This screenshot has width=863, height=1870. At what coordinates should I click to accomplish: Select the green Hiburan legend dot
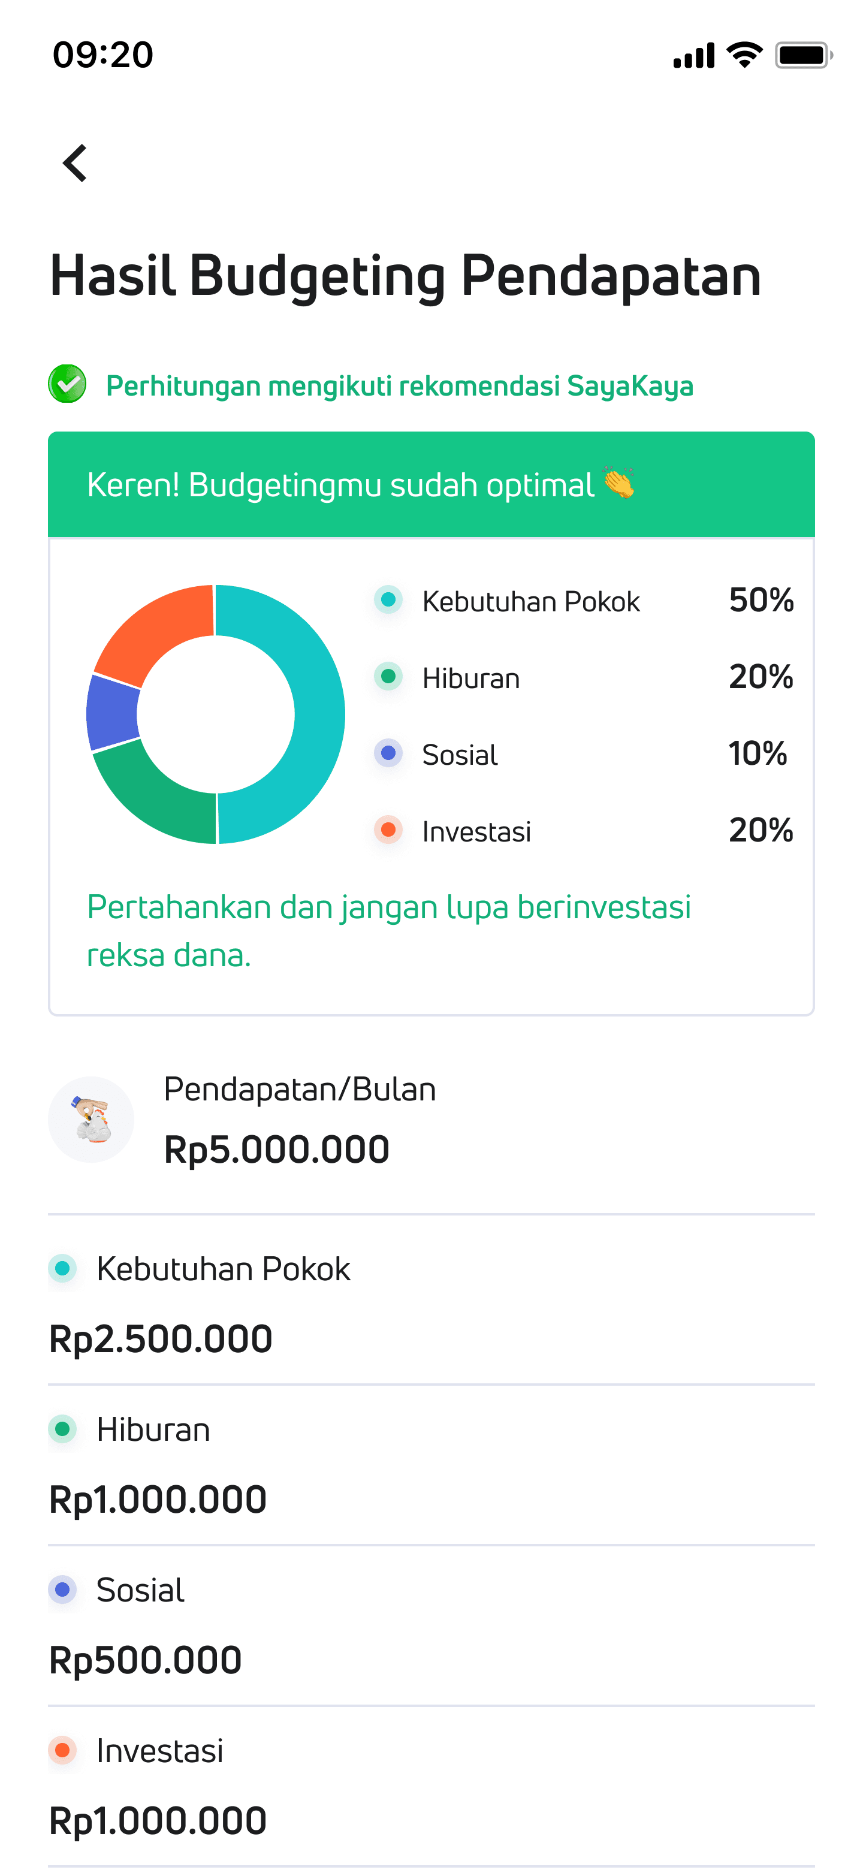388,677
